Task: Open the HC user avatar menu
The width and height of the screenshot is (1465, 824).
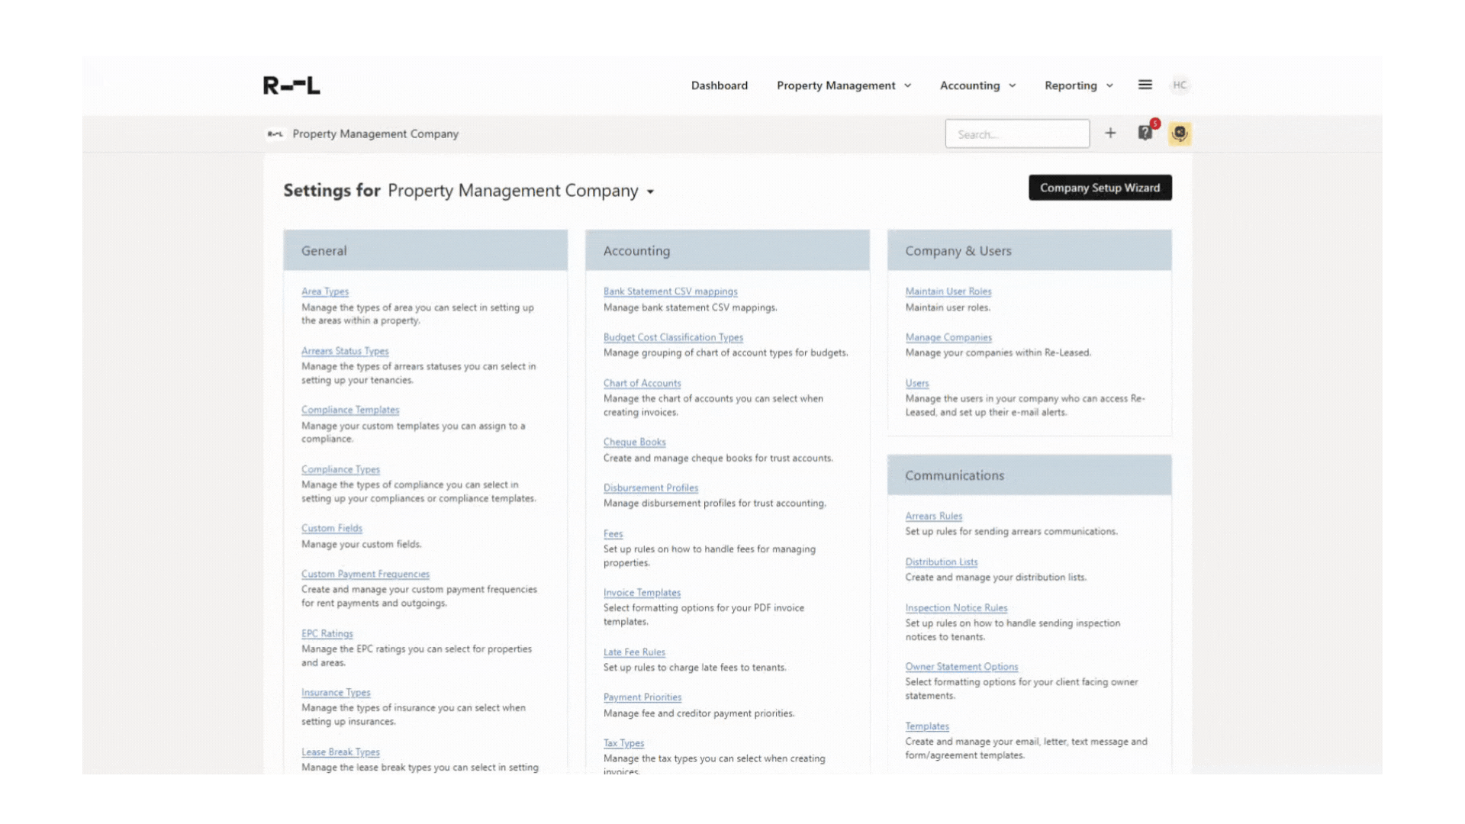Action: [x=1180, y=85]
